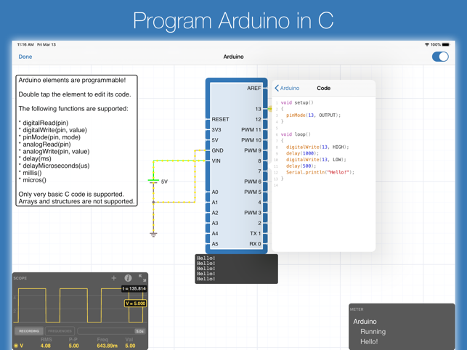Tap the P-P value 5.00
The image size is (467, 350).
click(x=73, y=346)
